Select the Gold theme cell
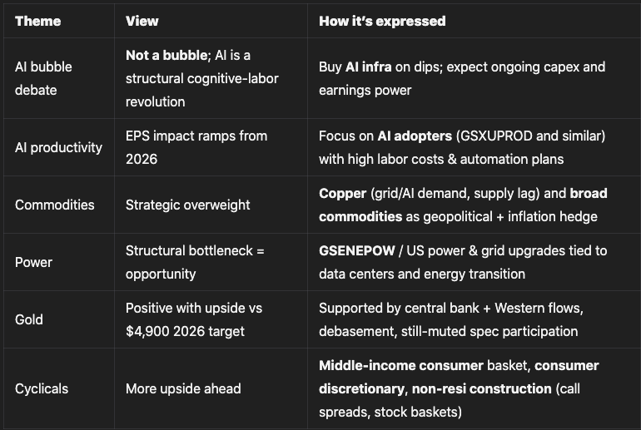Viewport: 641px width, 430px height. click(x=29, y=319)
